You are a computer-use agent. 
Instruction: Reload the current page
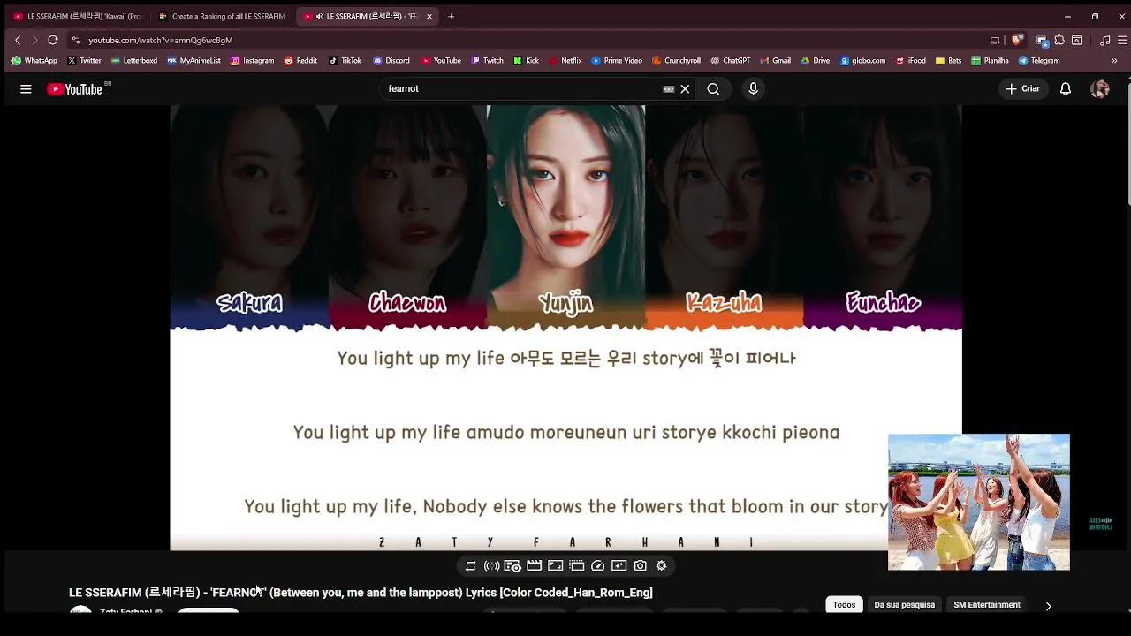53,40
